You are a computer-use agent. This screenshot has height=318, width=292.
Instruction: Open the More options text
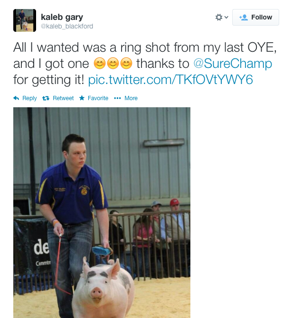131,98
